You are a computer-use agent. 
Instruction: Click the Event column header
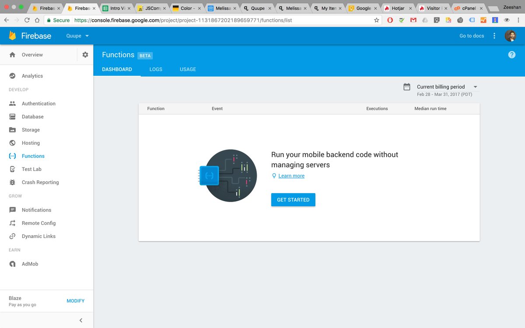tap(217, 108)
